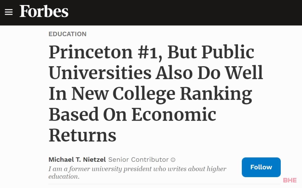Open Michael T. Nietzel's author profile
The width and height of the screenshot is (302, 188).
pos(77,160)
